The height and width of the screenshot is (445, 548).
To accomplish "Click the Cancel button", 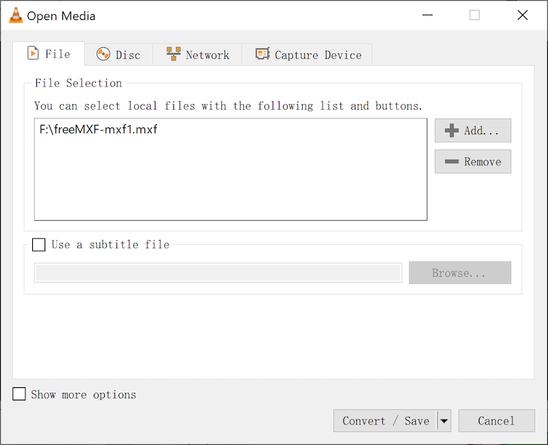I will [x=496, y=421].
